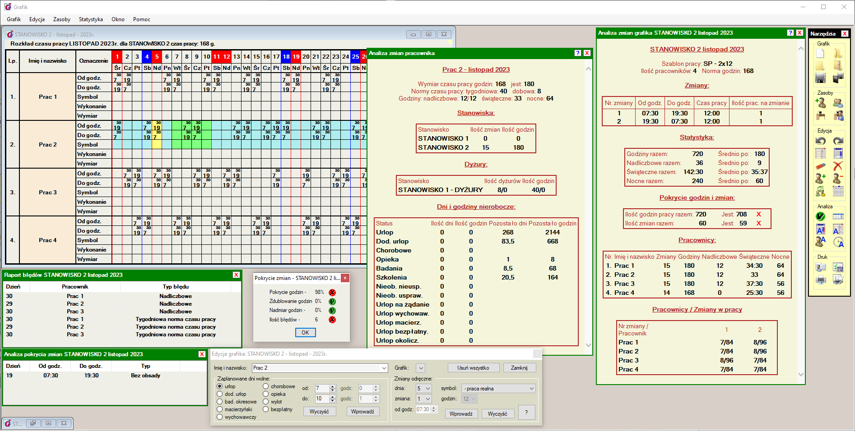Viewport: 855px width, 431px height.
Task: Click the red X delete icon in Edycja
Action: click(x=838, y=166)
